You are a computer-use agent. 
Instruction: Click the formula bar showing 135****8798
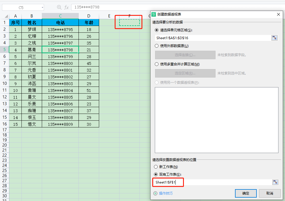pyautogui.click(x=178, y=7)
